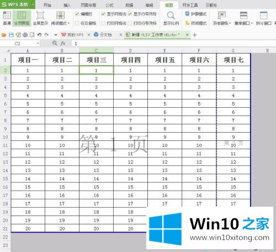Click the Print icon in the quick toolbar
The image size is (276, 252).
(25, 35)
